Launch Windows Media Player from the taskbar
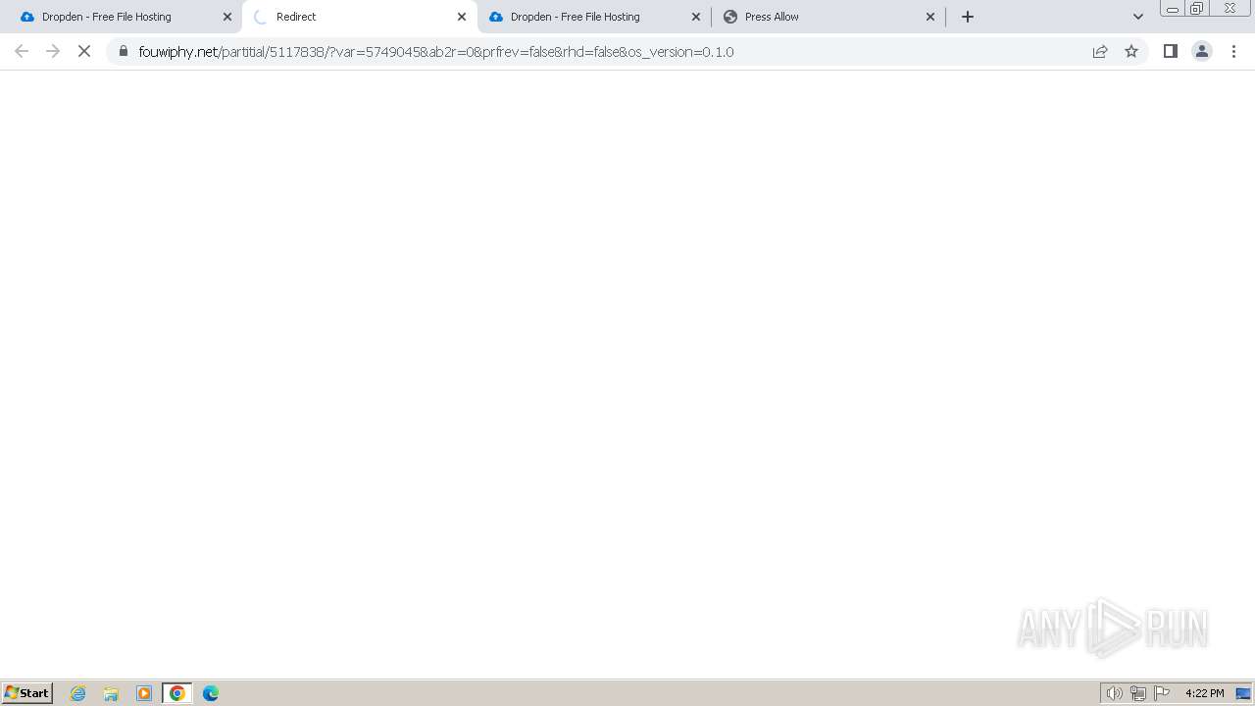 144,693
